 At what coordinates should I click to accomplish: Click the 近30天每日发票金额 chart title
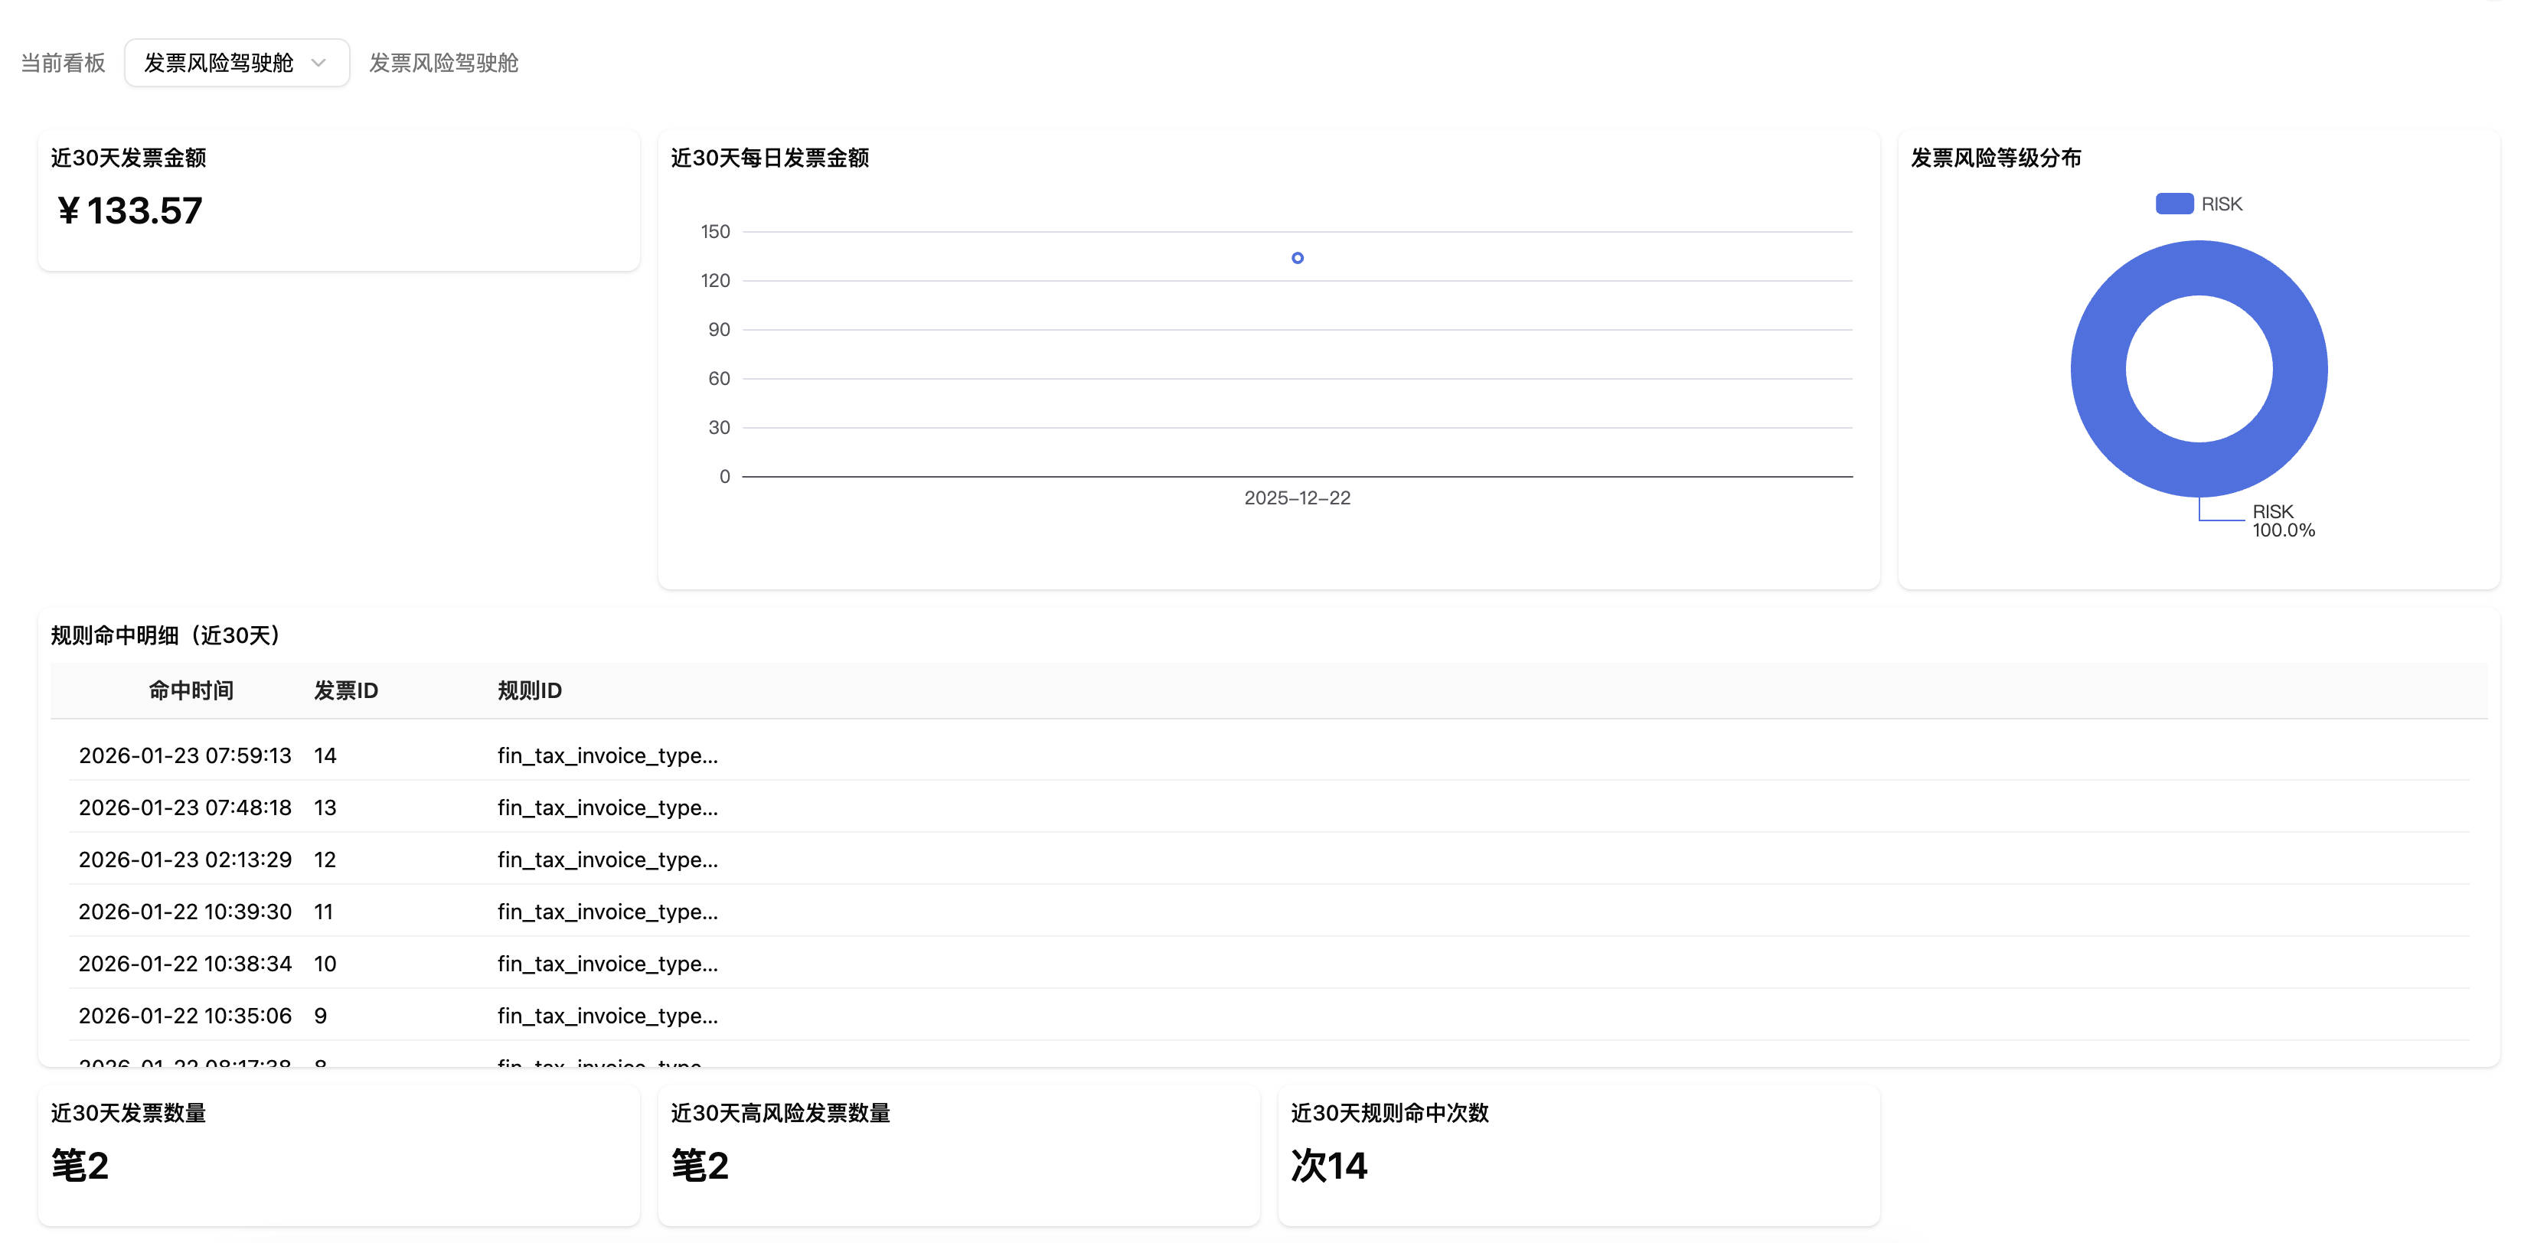[x=769, y=158]
